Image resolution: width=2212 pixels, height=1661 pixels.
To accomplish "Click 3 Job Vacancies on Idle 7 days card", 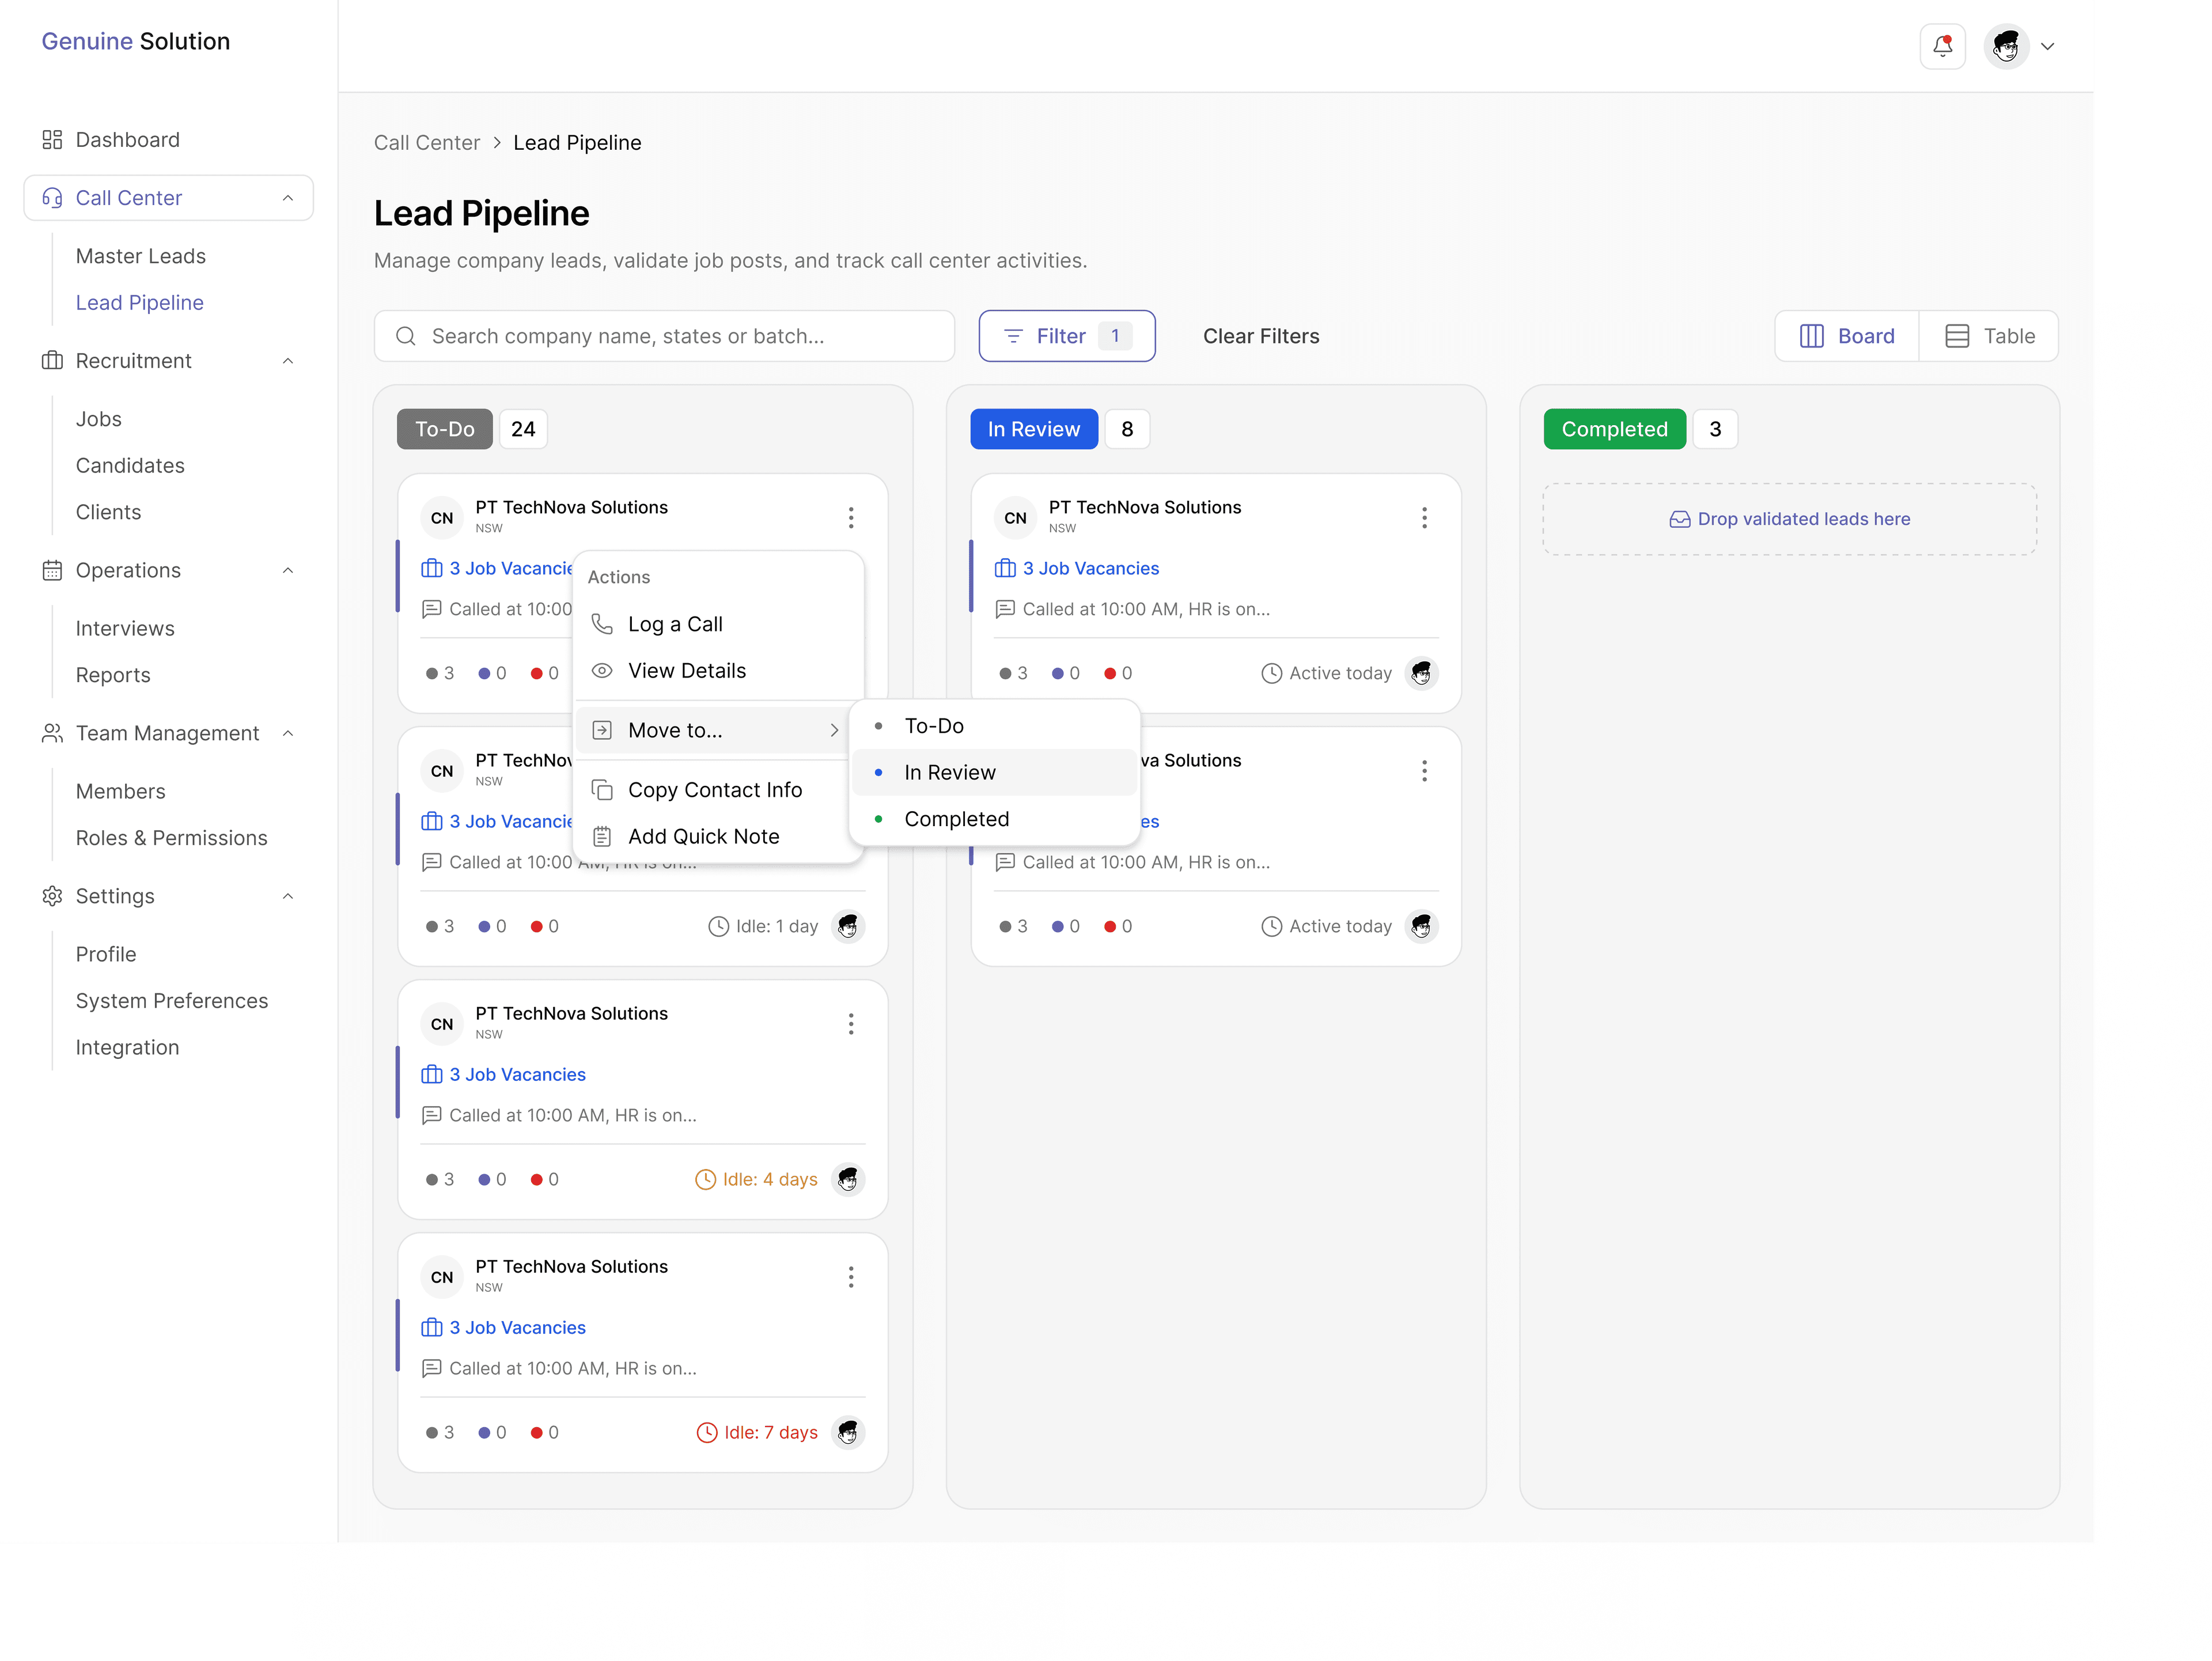I will tap(504, 1328).
